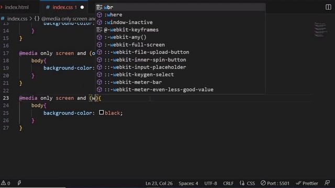Select ::-webkit-input-placeholder suggestion
This screenshot has height=188, width=335.
point(180,67)
